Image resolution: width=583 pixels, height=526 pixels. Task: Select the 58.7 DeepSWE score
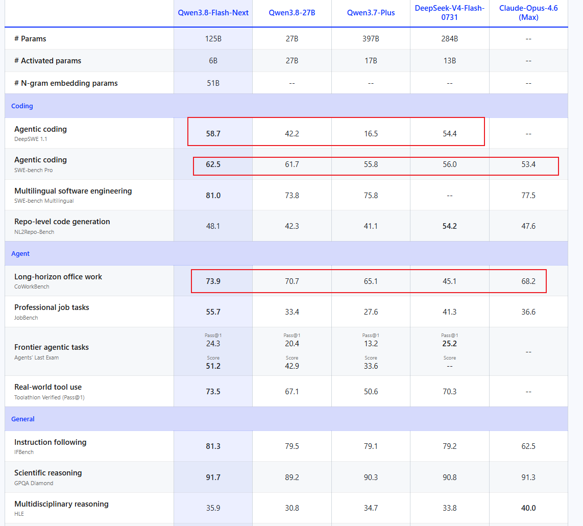tap(213, 134)
